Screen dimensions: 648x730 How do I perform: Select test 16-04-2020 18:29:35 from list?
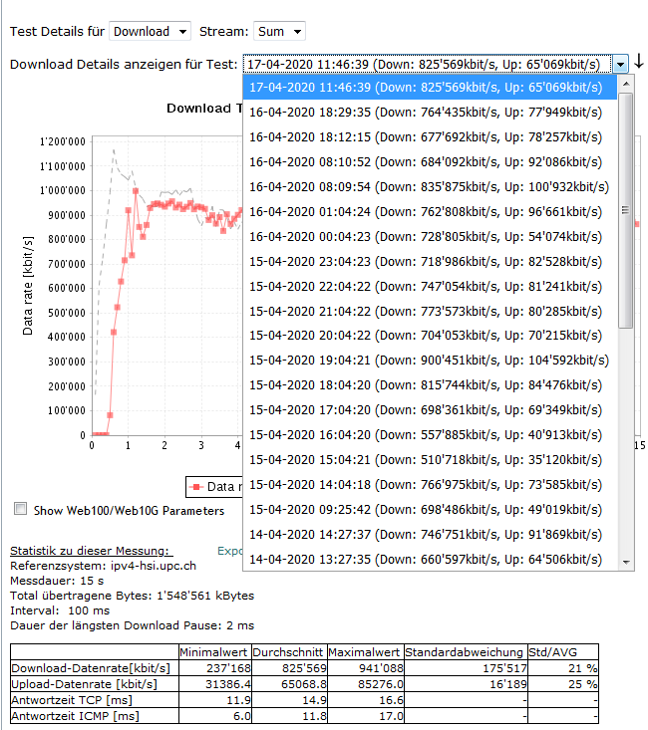(x=429, y=113)
